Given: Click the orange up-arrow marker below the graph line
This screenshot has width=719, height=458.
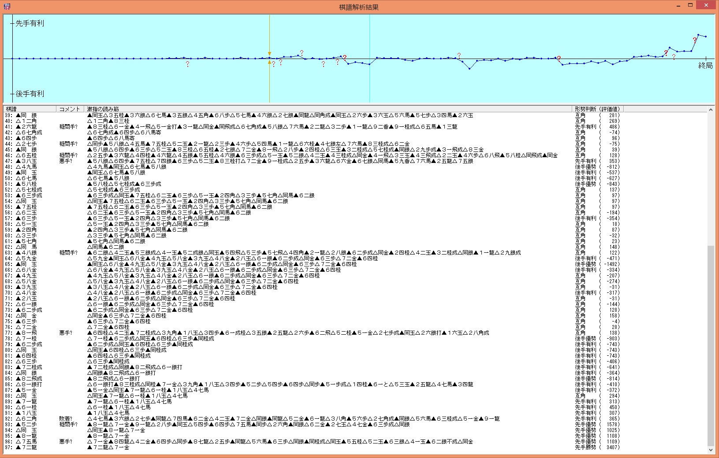Looking at the screenshot, I should pos(269,63).
